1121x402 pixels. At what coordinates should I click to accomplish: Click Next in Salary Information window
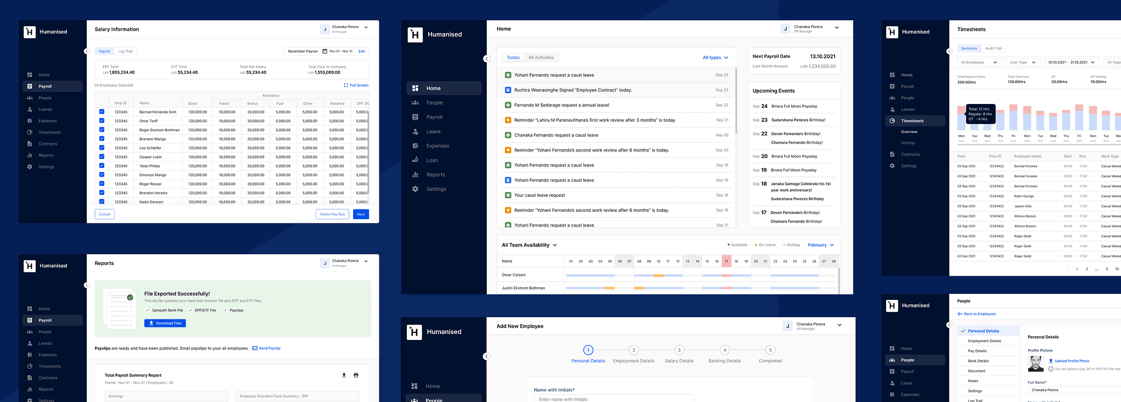(361, 214)
